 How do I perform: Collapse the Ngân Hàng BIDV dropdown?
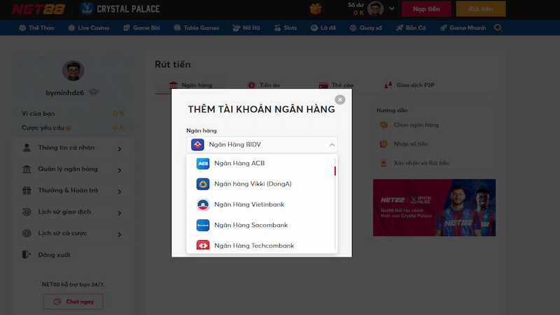tap(332, 145)
